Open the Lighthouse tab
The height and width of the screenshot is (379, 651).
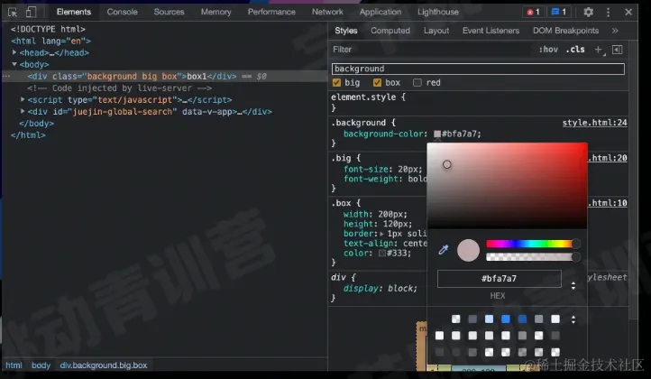click(438, 12)
